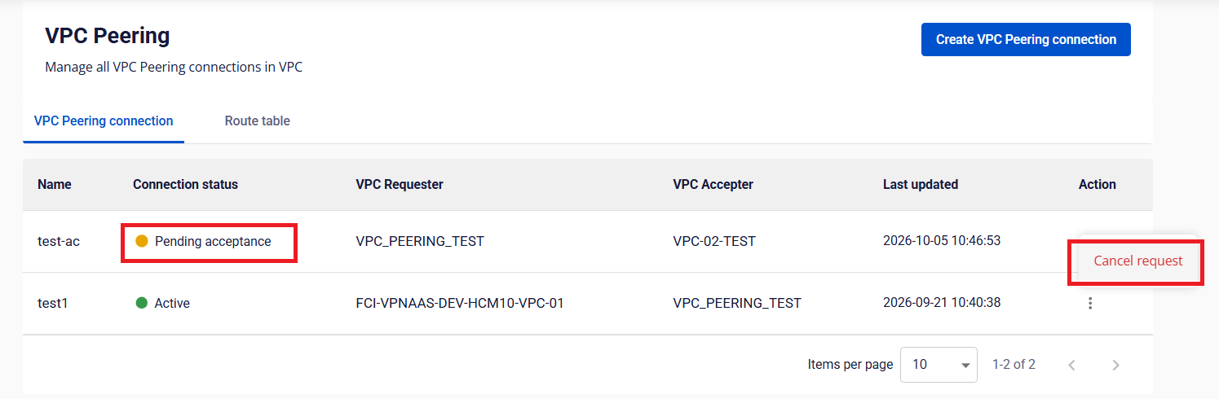Screen dimensions: 1219x399
Task: Click the yellow Pending acceptance status dot
Action: [142, 241]
